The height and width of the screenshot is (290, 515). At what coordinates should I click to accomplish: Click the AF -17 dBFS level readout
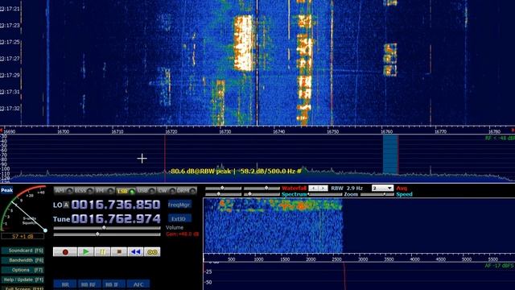pos(500,266)
